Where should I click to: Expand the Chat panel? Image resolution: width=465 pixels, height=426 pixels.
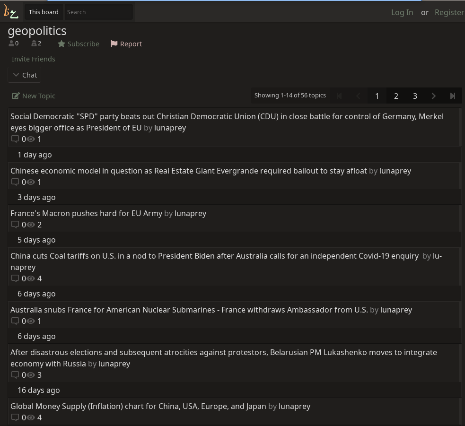25,75
